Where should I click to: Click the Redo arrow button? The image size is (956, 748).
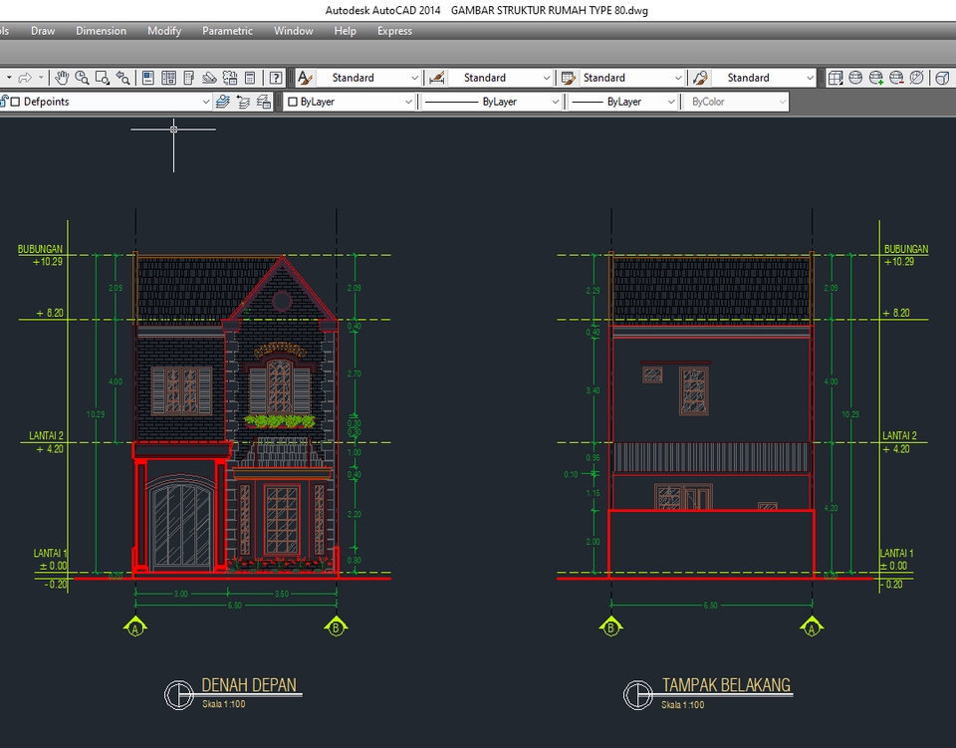tap(25, 77)
